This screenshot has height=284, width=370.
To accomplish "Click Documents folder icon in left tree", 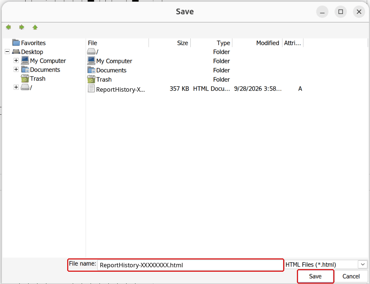I will pos(25,69).
